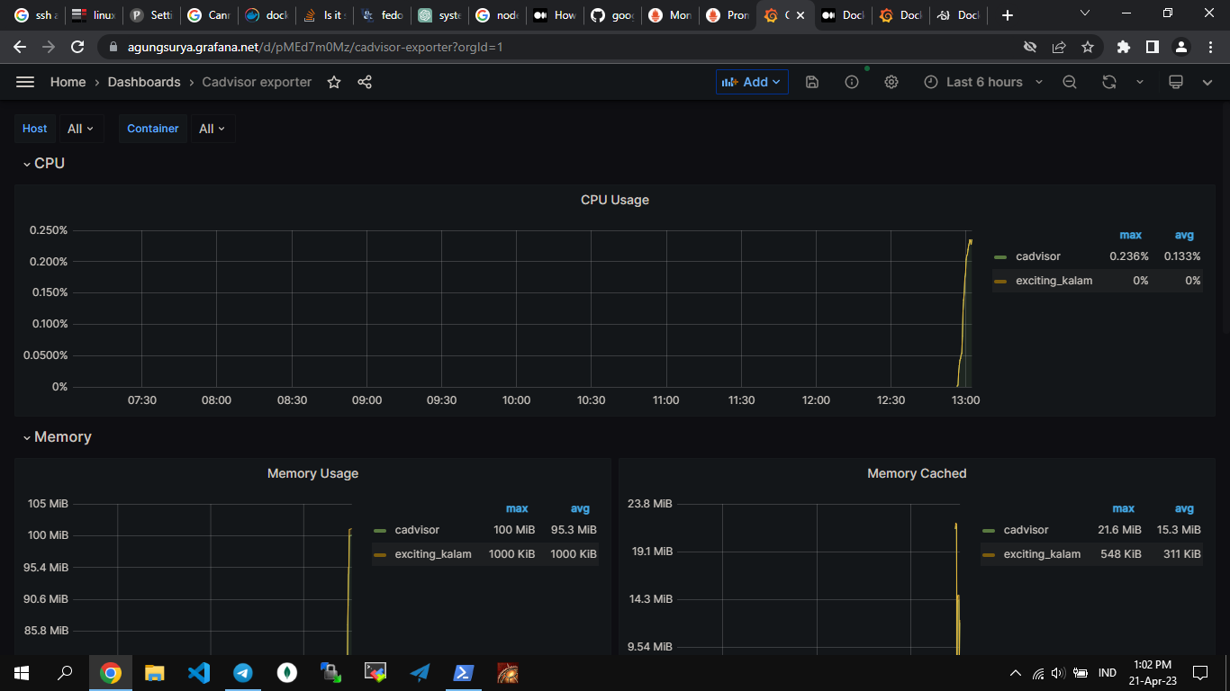This screenshot has height=691, width=1230.
Task: Open Visual Studio Code from the taskbar
Action: coord(199,672)
